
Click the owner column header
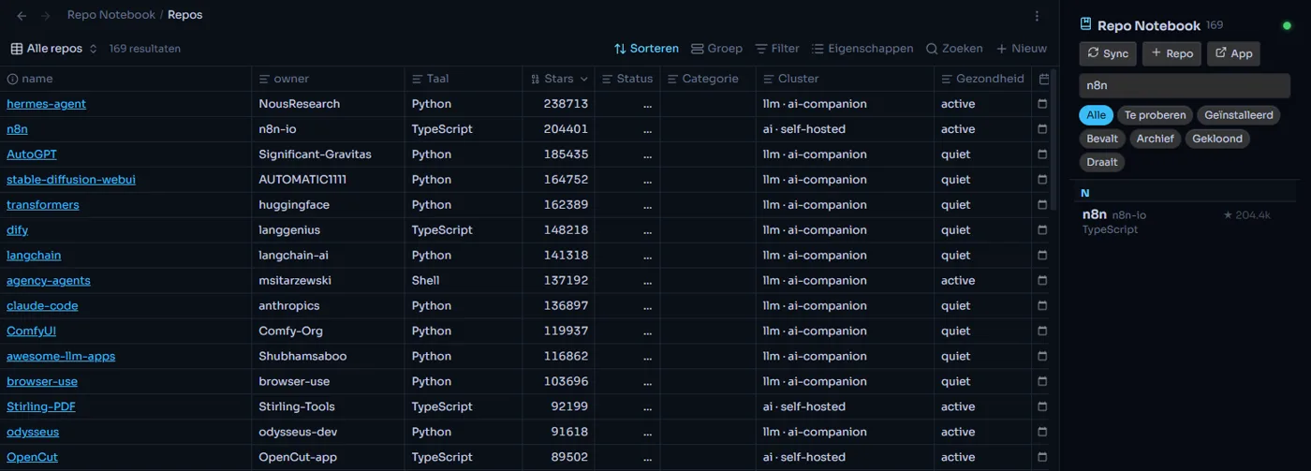tap(328, 79)
